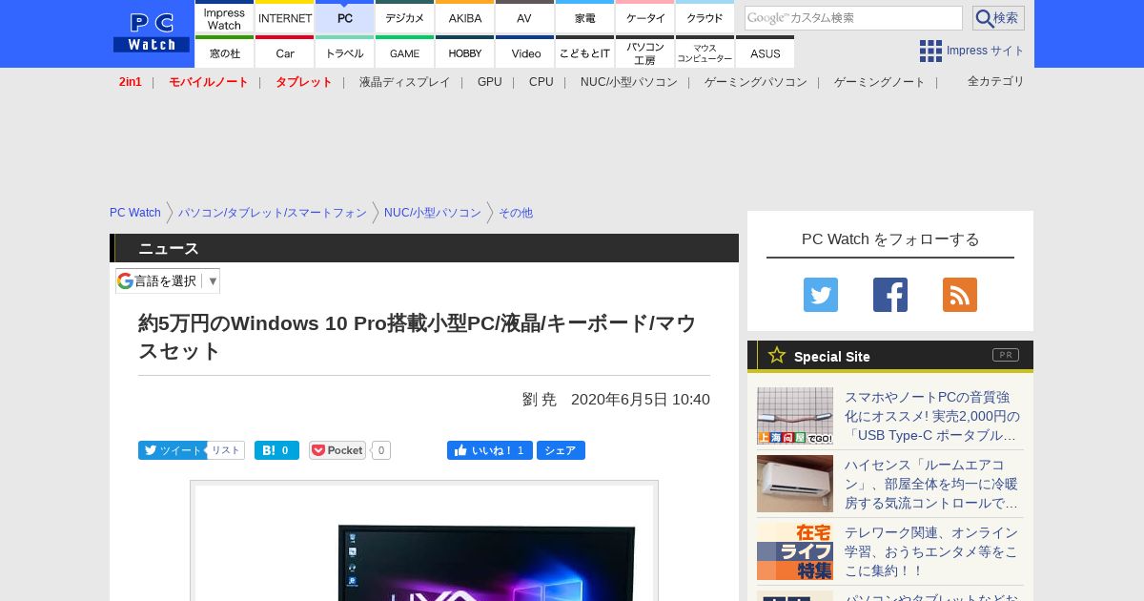This screenshot has height=601, width=1144.
Task: Open the ASUS tab
Action: tap(766, 52)
